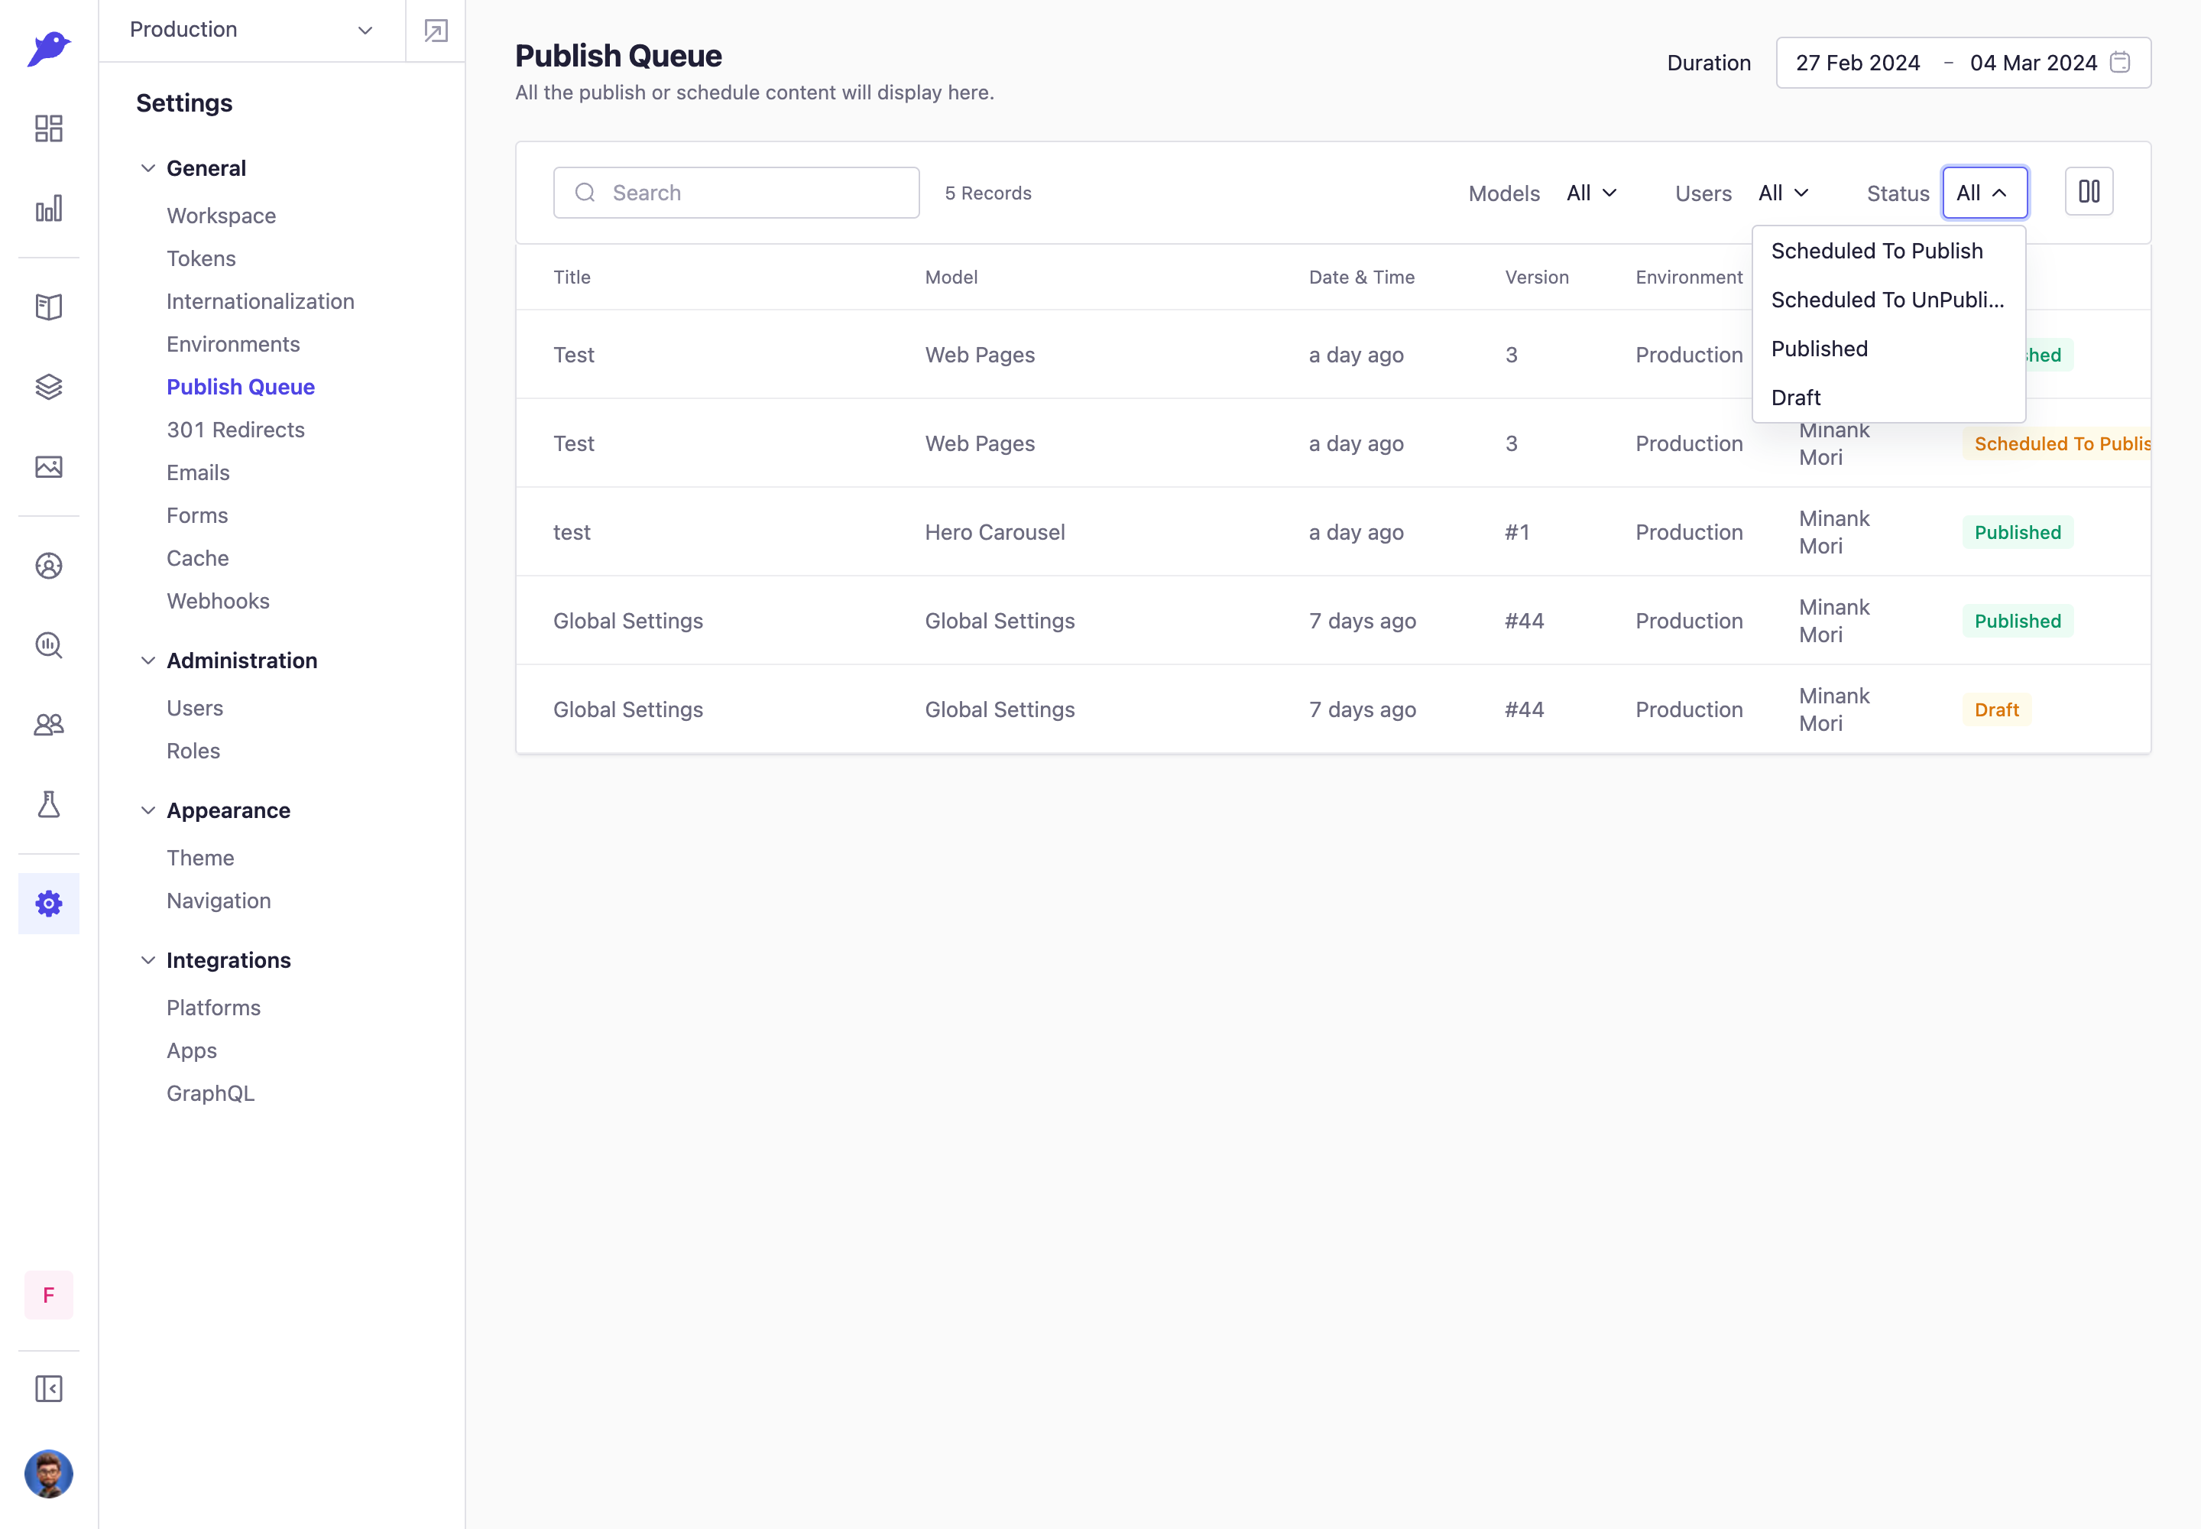2201x1529 pixels.
Task: Open Environments settings
Action: pyautogui.click(x=233, y=344)
